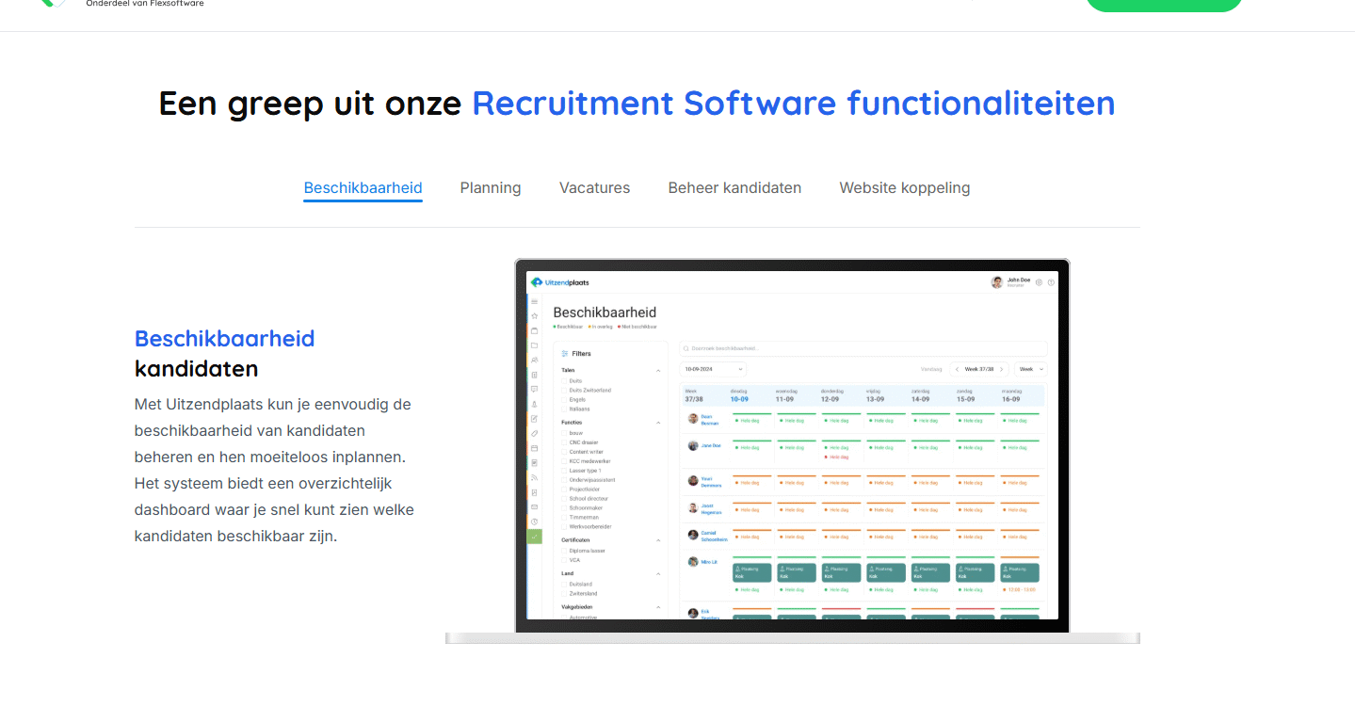Open candidate Jane Doe's name link
The width and height of the screenshot is (1355, 706).
711,445
